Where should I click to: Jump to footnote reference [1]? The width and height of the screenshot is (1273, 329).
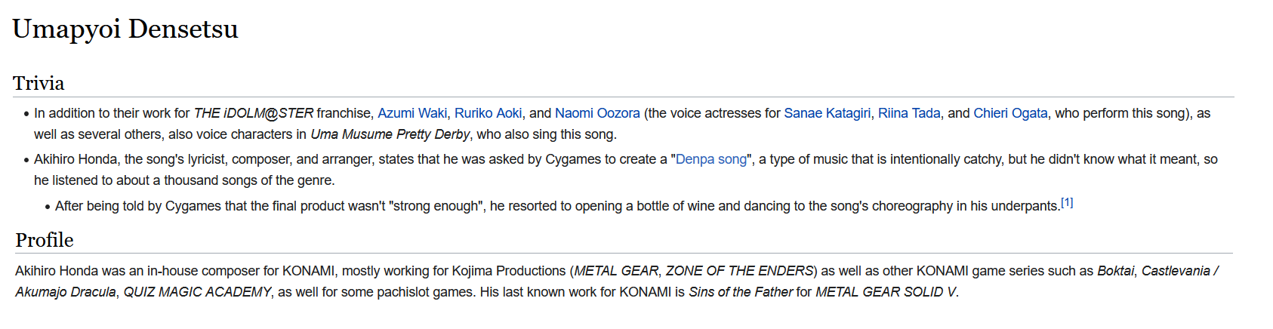[1067, 202]
